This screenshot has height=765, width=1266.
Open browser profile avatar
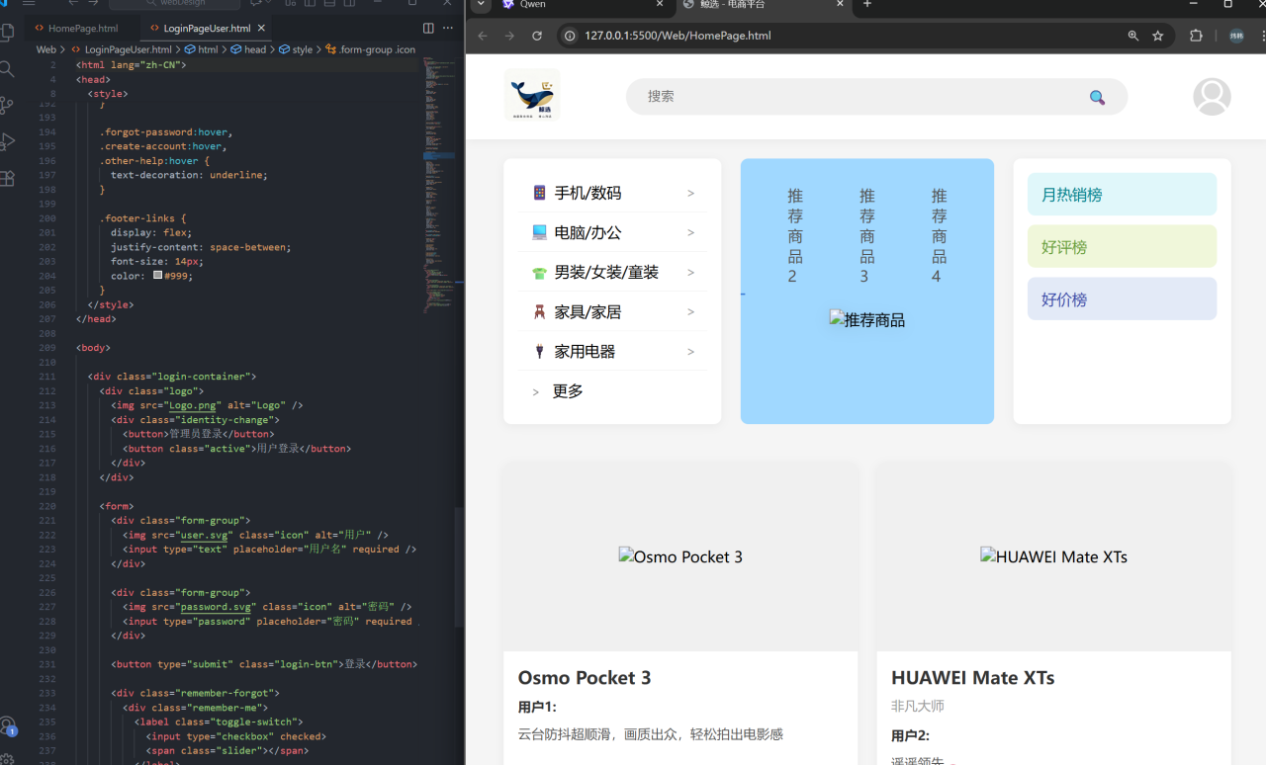(x=1236, y=36)
